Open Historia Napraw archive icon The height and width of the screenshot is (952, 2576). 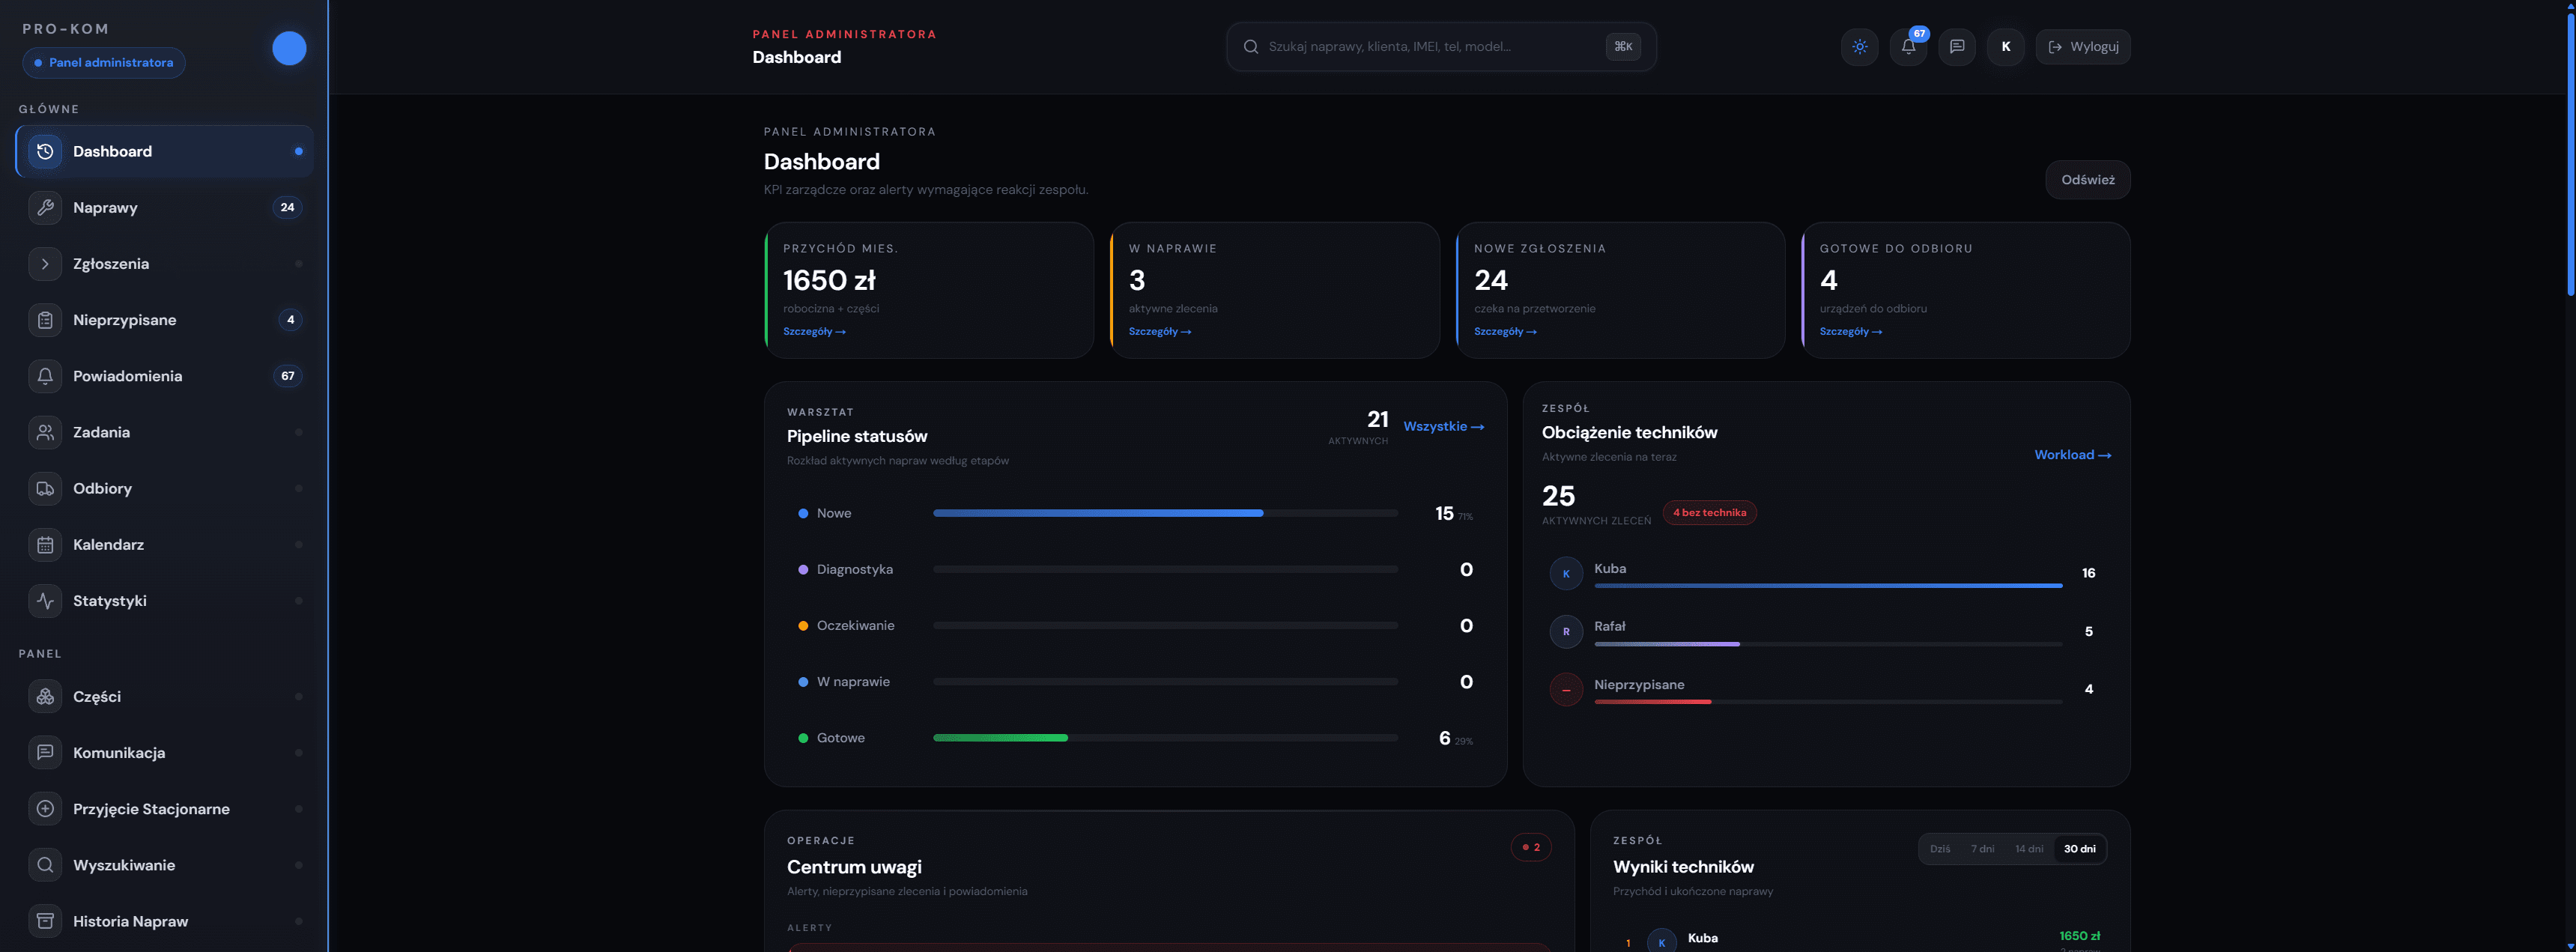pos(45,920)
